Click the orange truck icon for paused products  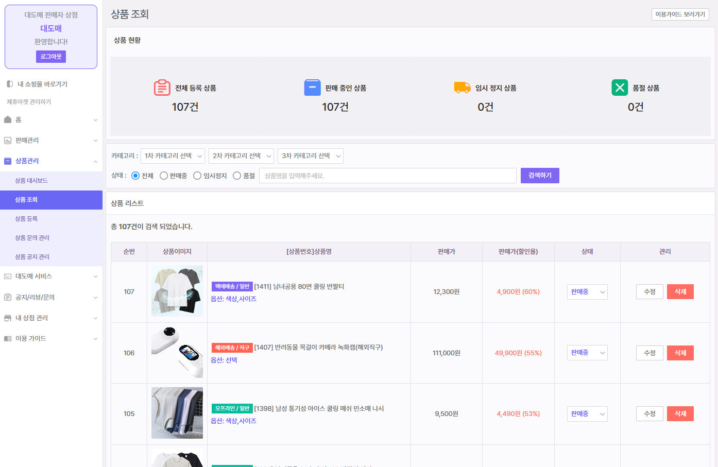click(462, 88)
